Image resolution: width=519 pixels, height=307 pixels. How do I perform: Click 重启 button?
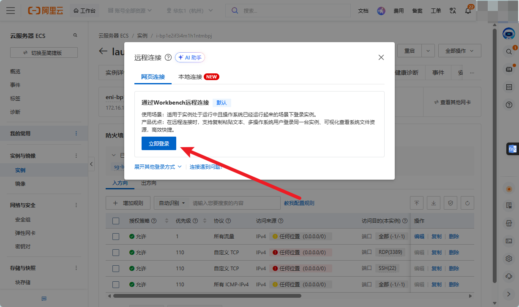pos(409,51)
